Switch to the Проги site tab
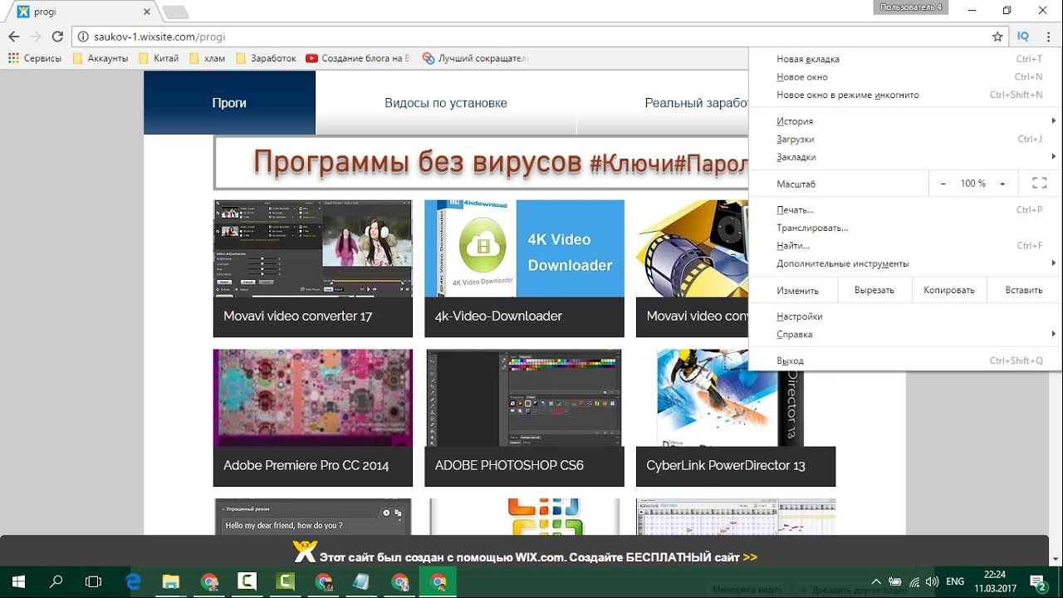The height and width of the screenshot is (598, 1063). click(229, 103)
